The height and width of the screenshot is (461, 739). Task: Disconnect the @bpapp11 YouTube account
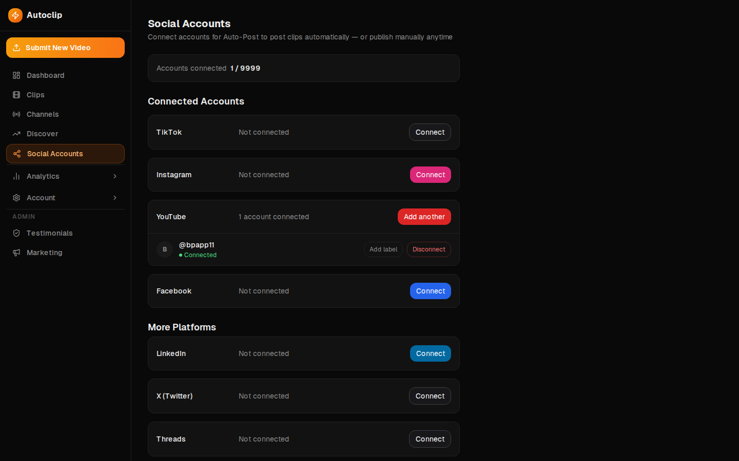(429, 249)
